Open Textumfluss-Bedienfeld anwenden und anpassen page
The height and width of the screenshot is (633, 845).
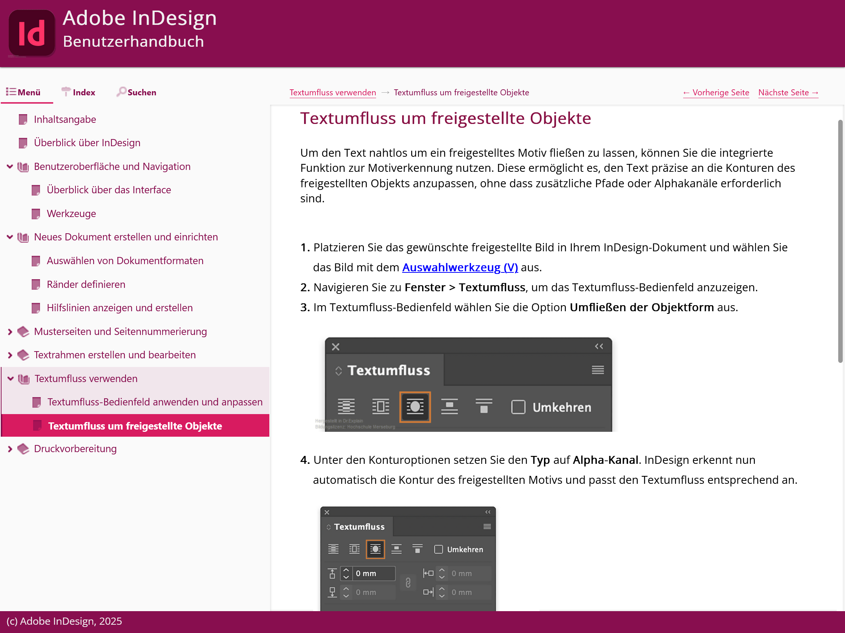pos(155,402)
